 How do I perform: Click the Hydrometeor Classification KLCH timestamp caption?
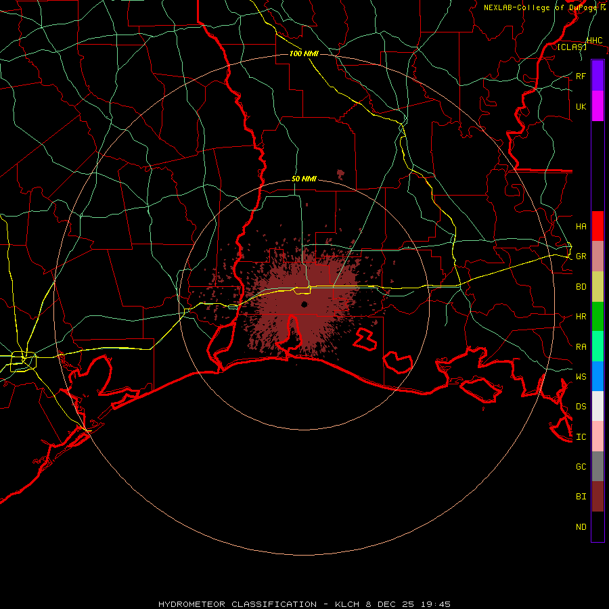click(304, 604)
